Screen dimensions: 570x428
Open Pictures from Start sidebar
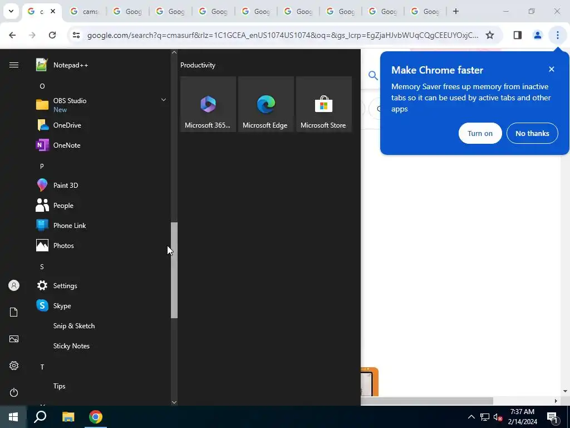coord(14,339)
